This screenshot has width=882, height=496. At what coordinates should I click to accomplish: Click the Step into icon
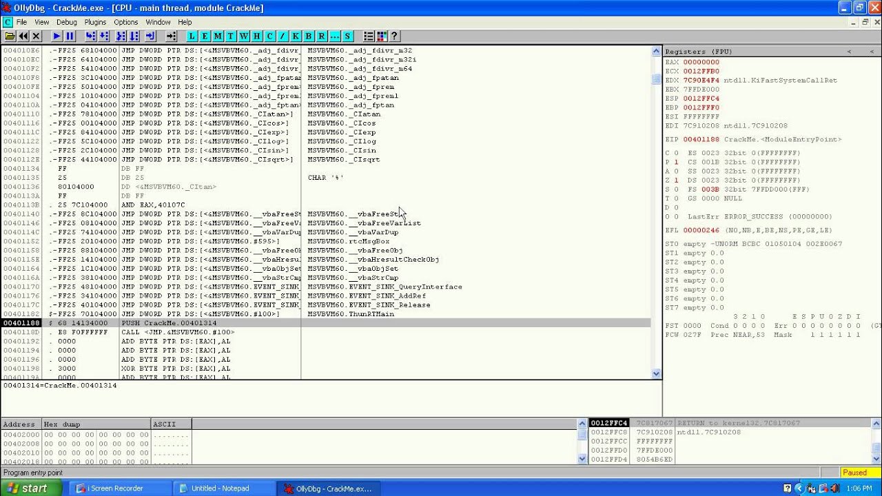point(90,36)
